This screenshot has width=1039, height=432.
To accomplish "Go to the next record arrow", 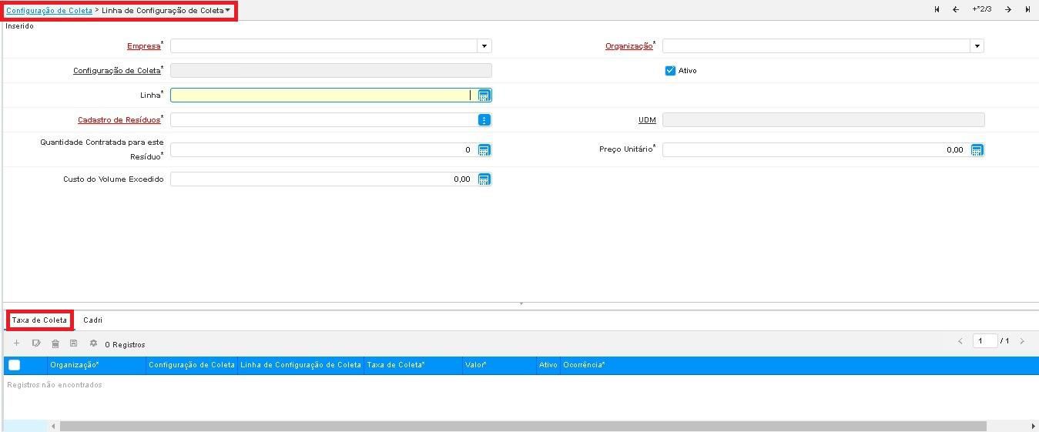I will [1008, 9].
